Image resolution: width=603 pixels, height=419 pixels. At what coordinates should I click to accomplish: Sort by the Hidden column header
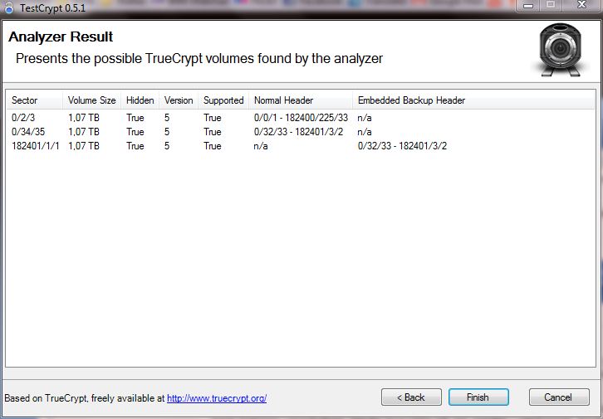click(140, 100)
